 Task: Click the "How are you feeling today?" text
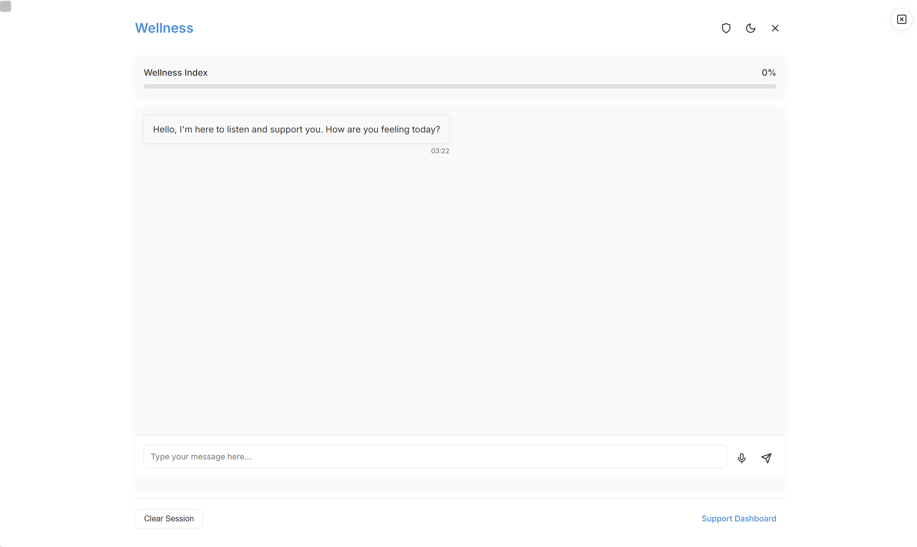382,130
